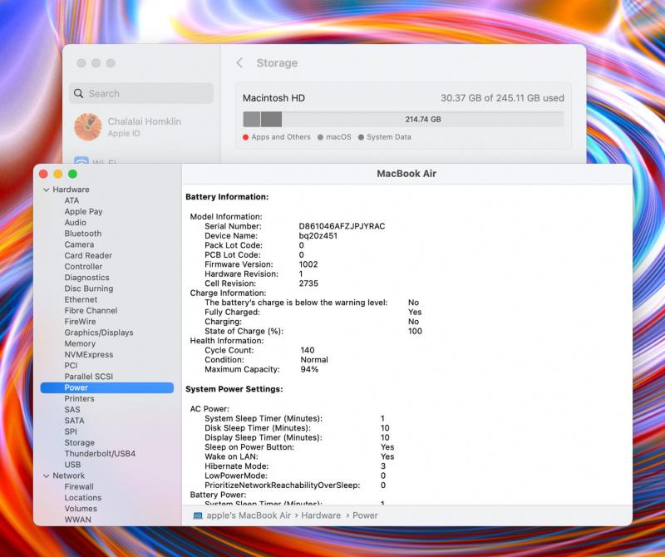The width and height of the screenshot is (665, 557).
Task: Click Cell Revision value 2735
Action: point(308,283)
